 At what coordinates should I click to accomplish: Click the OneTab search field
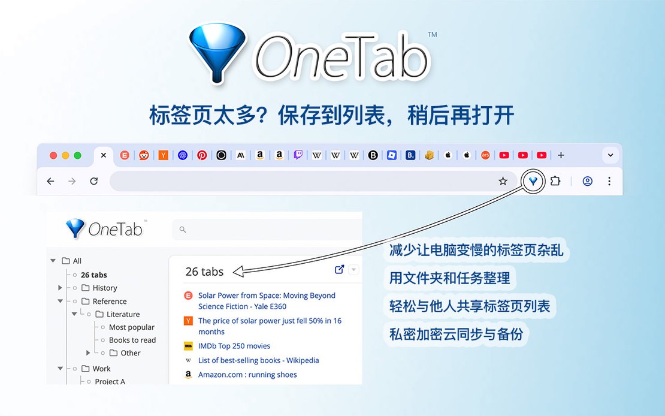[x=267, y=229]
